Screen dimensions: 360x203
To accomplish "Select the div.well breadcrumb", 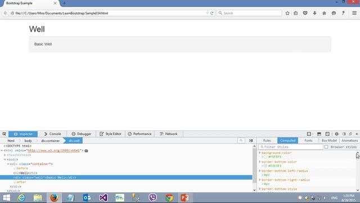I will [x=74, y=140].
